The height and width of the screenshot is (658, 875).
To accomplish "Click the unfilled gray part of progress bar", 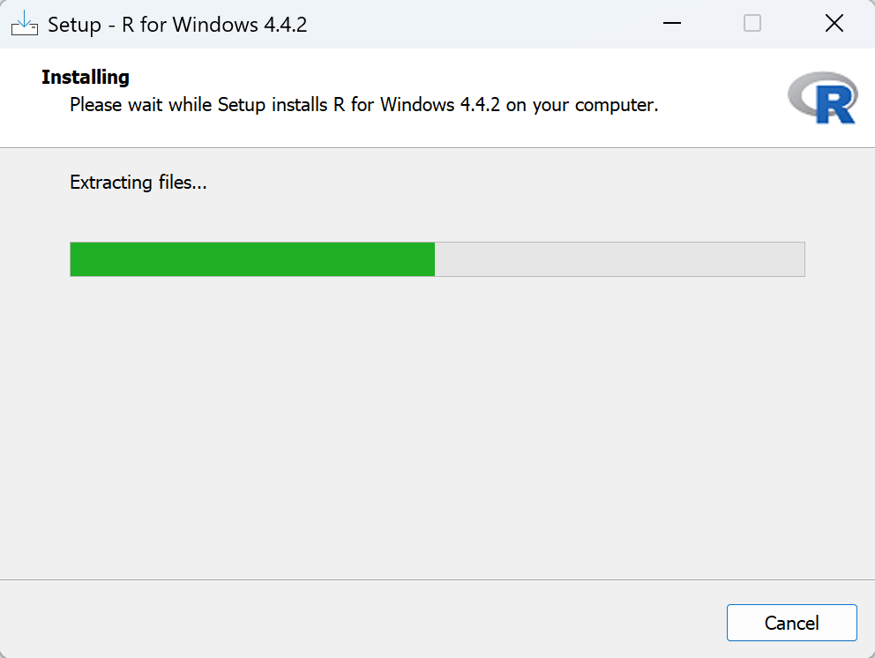I will (x=619, y=259).
